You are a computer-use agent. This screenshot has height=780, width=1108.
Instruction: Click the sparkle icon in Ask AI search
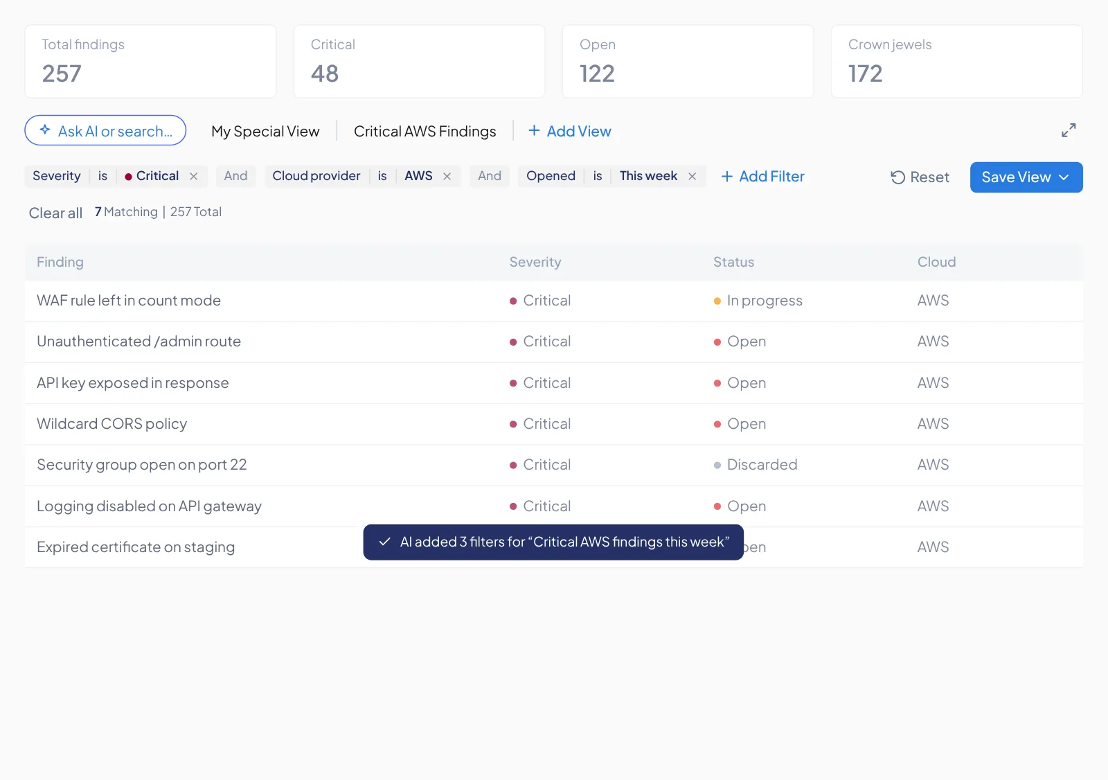(x=45, y=130)
